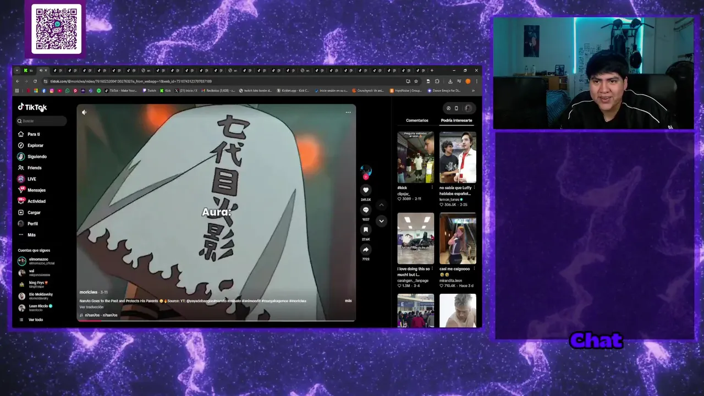
Task: Open the video three-dot options menu
Action: click(348, 112)
